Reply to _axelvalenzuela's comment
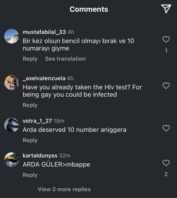The image size is (177, 198). click(30, 105)
